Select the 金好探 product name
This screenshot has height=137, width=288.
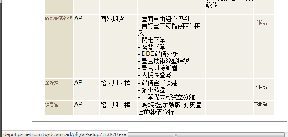(52, 83)
